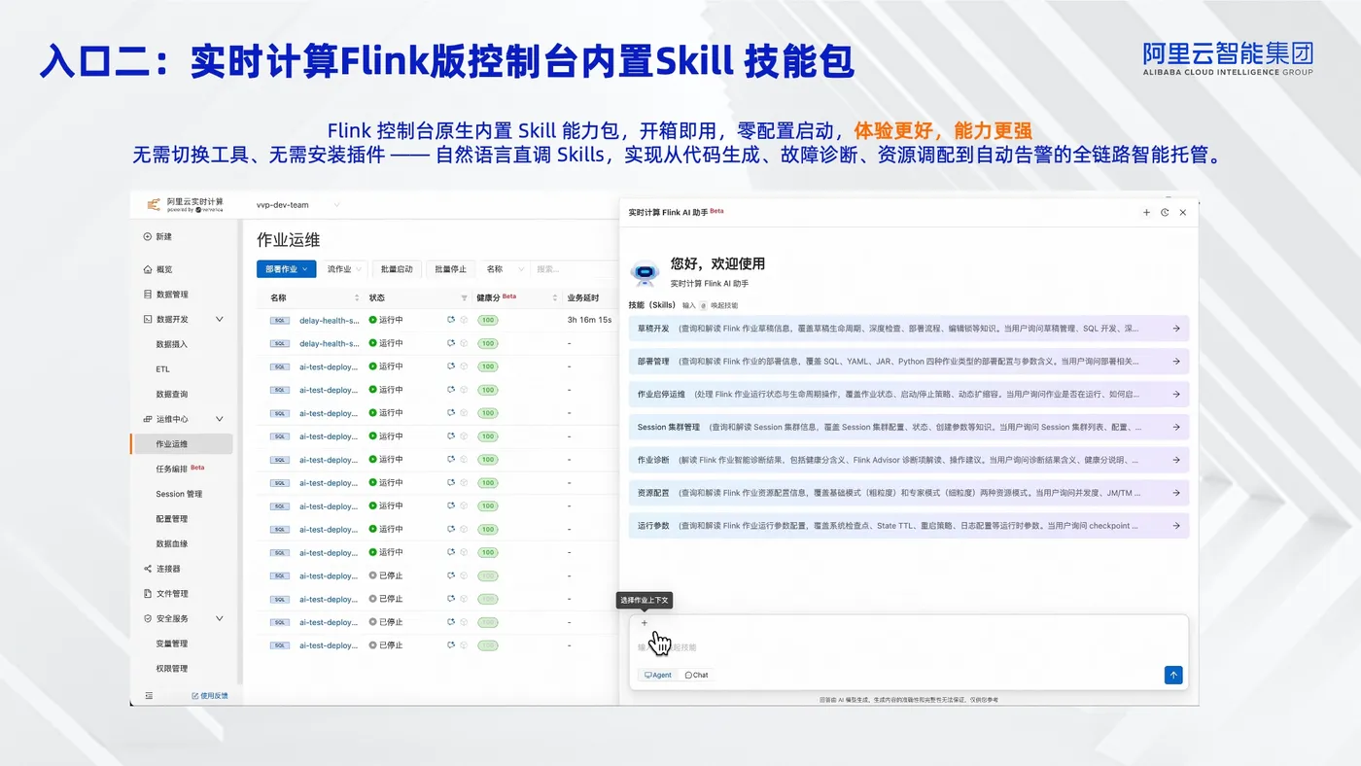
Task: Go to ETL in the sidebar
Action: click(162, 369)
